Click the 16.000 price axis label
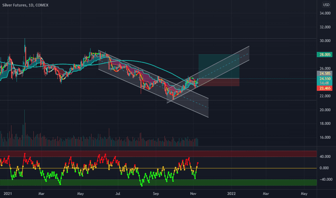This screenshot has height=198, width=336. tap(325, 138)
